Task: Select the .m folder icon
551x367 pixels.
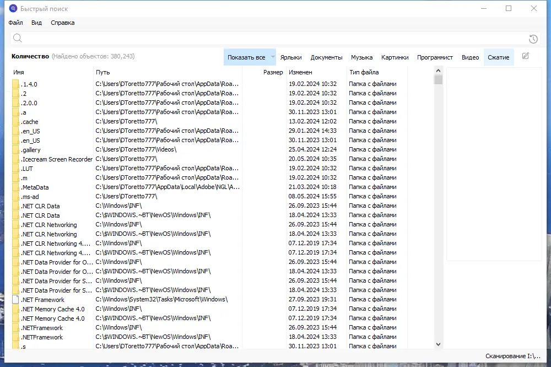Action: click(15, 178)
